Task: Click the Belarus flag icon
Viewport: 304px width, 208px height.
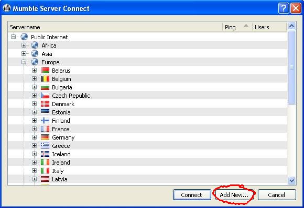Action: (45, 71)
